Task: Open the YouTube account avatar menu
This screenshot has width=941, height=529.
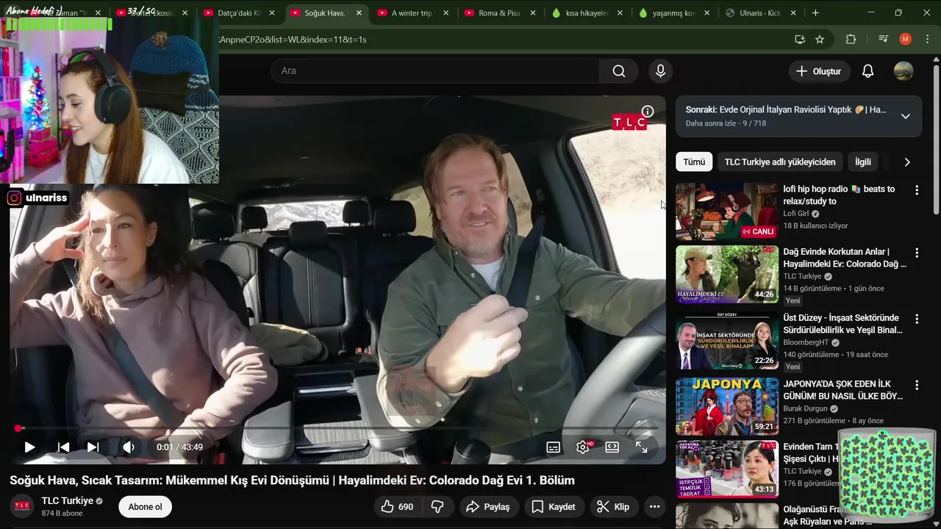Action: click(x=904, y=71)
